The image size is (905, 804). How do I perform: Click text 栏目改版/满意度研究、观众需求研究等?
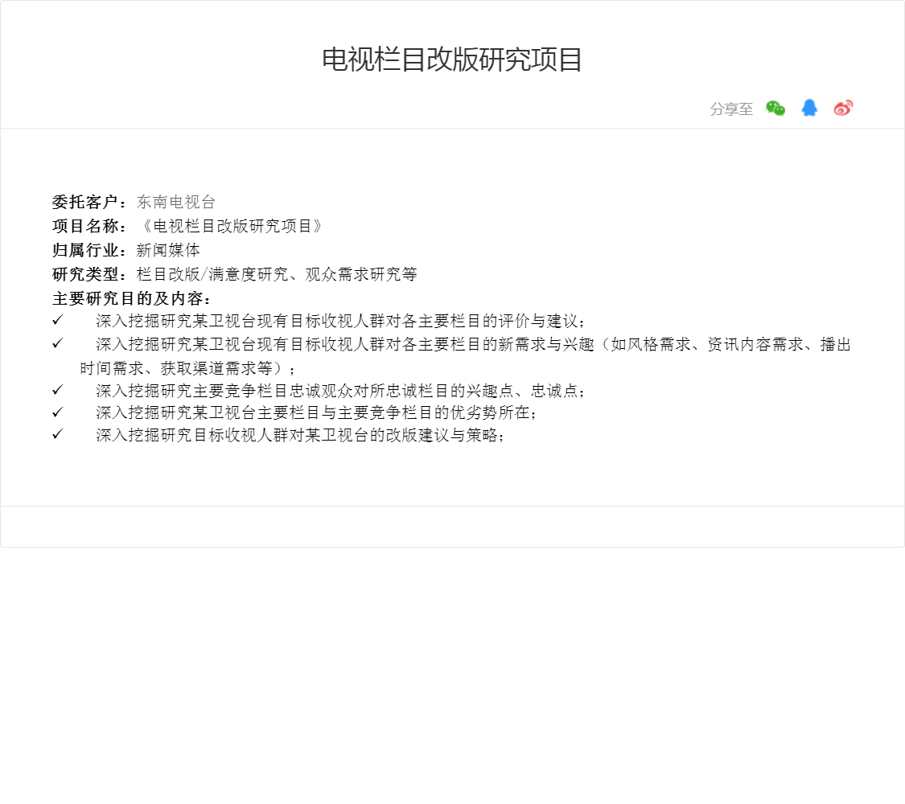pos(277,274)
